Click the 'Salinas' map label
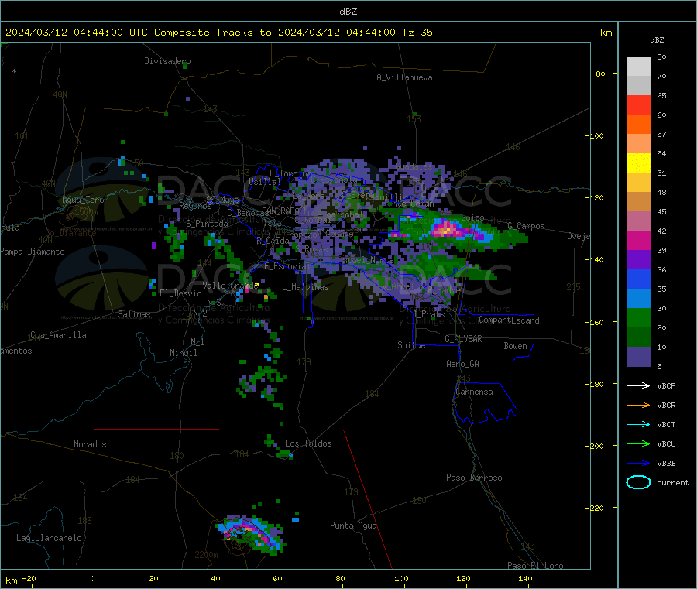 (x=134, y=314)
